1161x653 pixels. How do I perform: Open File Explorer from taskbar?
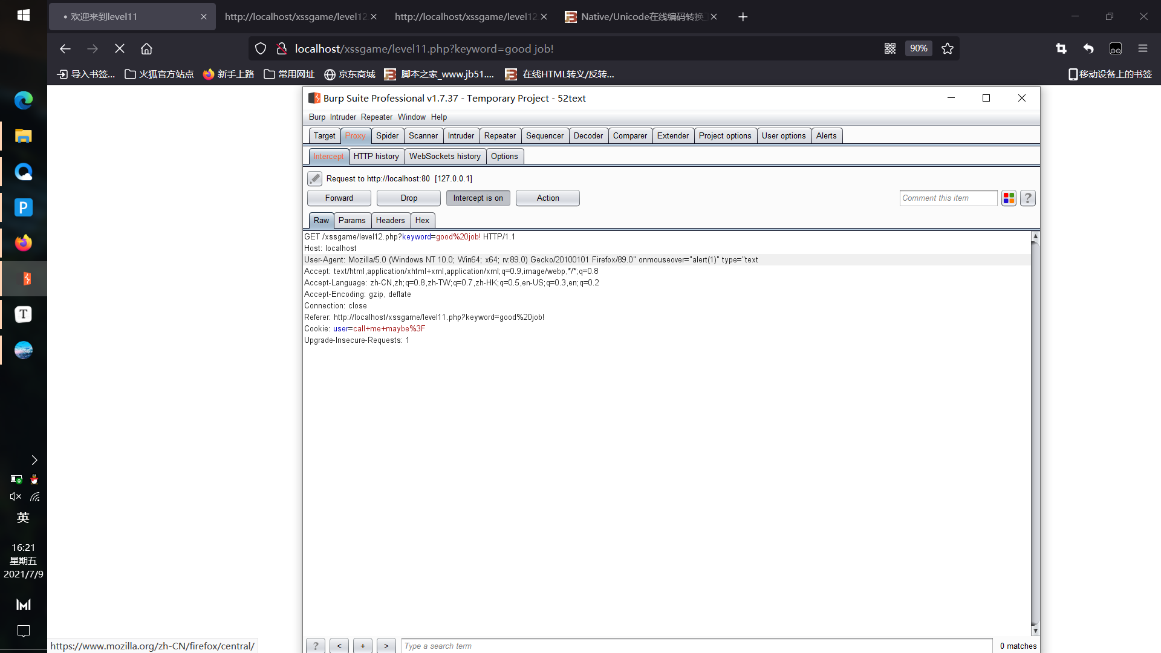coord(24,136)
